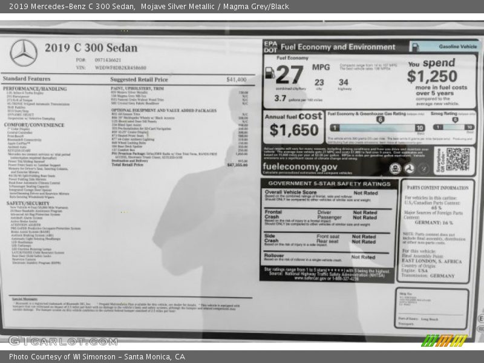Click the $1,650 annual fuel cost
Screen dimensions: 484x363
[x=294, y=130]
